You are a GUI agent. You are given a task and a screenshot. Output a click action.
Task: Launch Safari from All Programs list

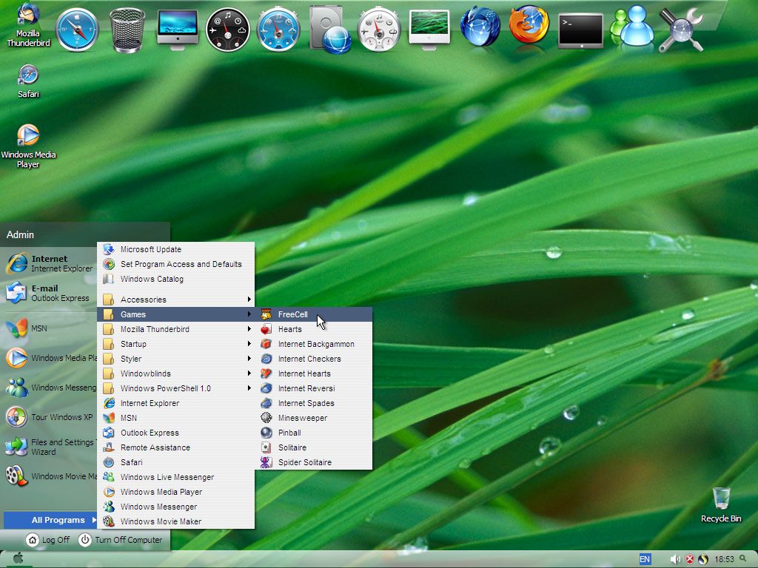(x=176, y=462)
